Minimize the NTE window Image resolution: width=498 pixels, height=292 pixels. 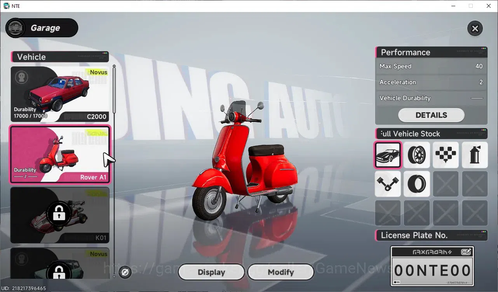pos(453,6)
